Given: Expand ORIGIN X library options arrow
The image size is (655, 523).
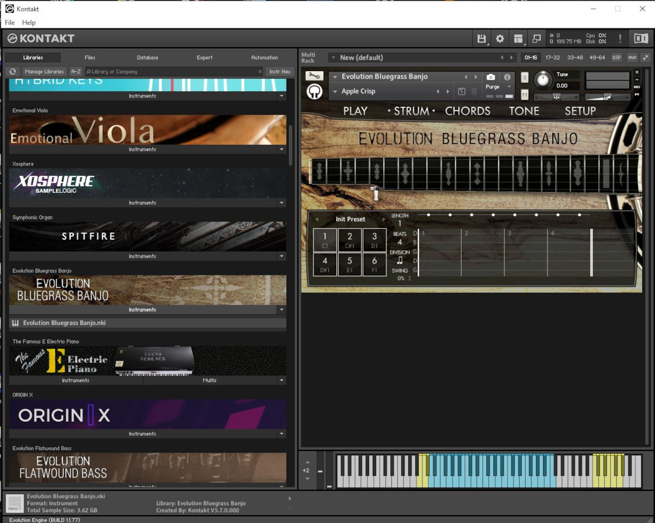Looking at the screenshot, I should 282,434.
